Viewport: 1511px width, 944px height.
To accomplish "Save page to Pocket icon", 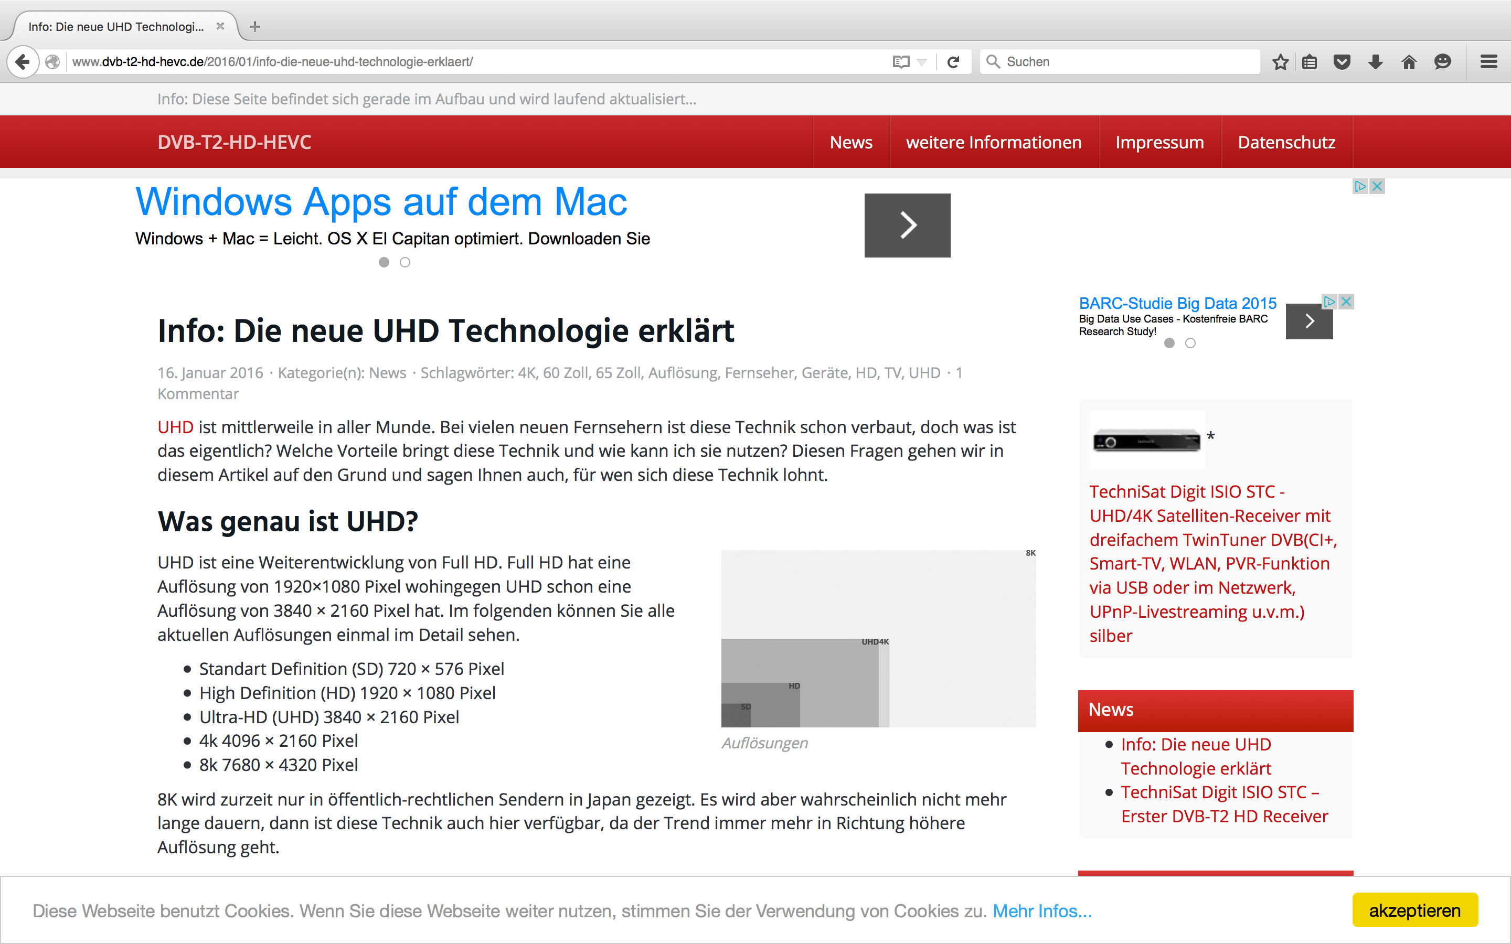I will coord(1342,62).
